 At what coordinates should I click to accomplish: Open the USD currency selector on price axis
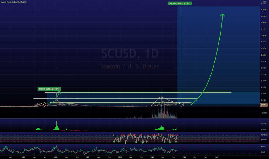(x=264, y=2)
